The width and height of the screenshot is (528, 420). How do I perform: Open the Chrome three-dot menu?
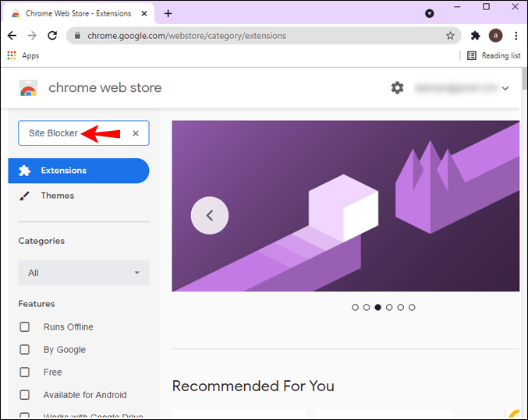coord(516,35)
